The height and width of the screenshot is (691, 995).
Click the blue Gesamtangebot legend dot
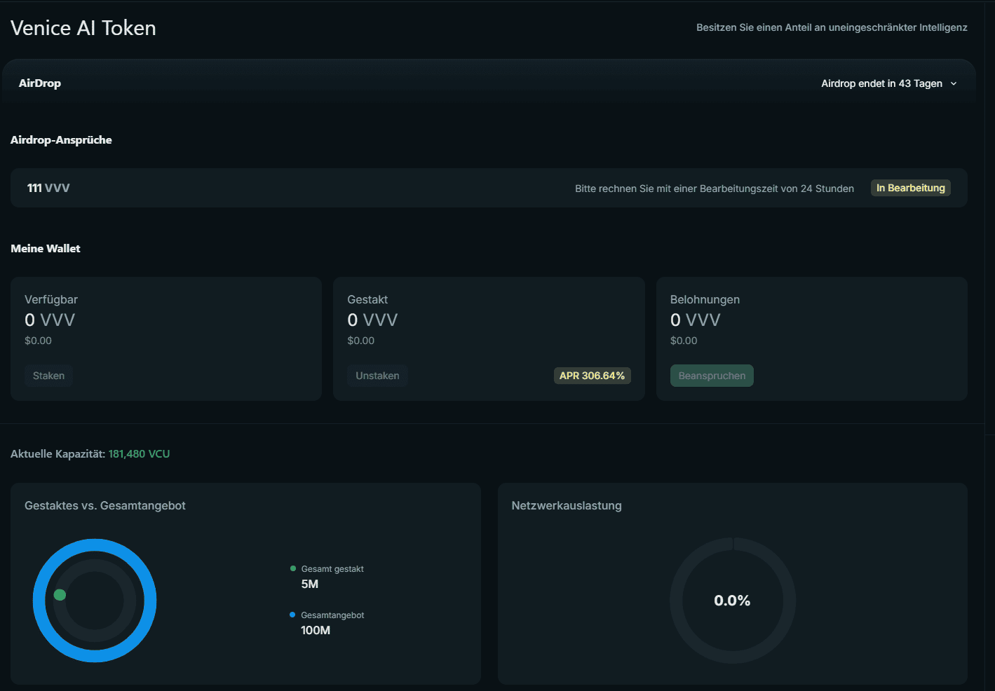pyautogui.click(x=292, y=615)
